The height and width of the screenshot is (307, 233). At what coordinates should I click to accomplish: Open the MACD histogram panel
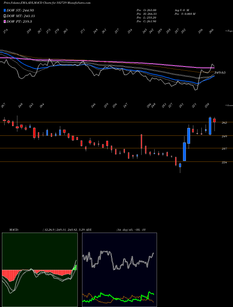(40, 270)
